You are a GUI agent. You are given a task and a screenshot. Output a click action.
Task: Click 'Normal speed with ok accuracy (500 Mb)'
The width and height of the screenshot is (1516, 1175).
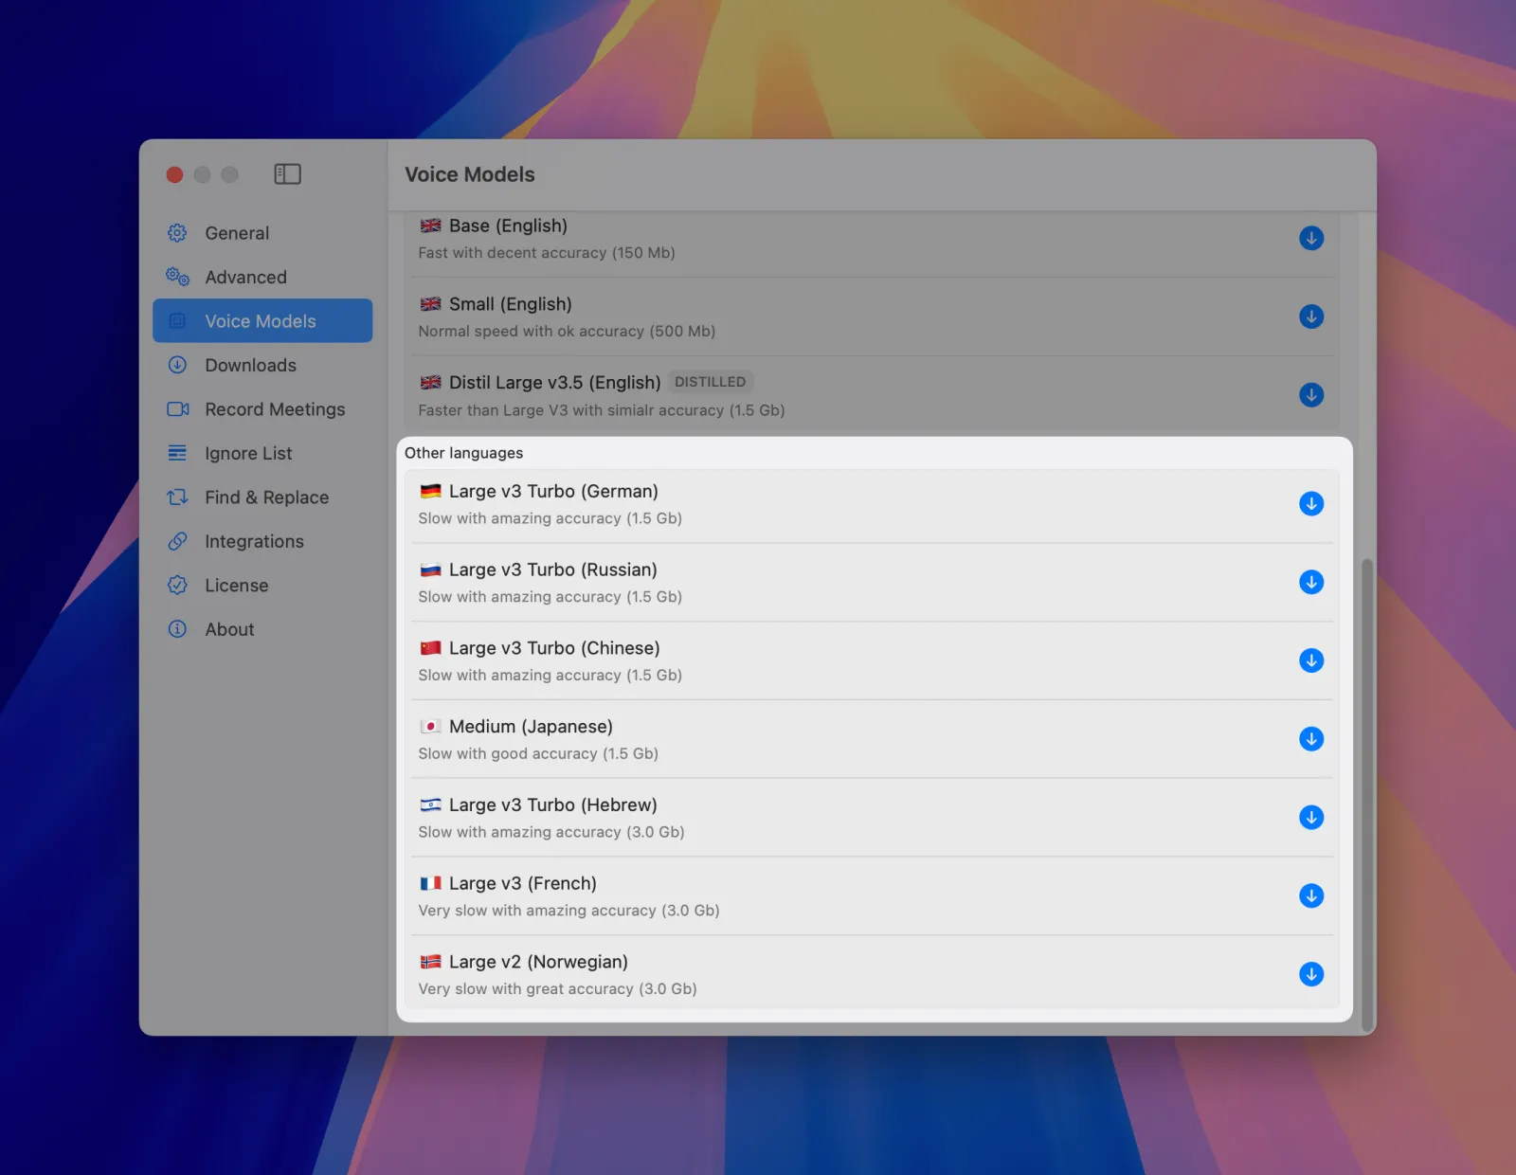(x=567, y=332)
